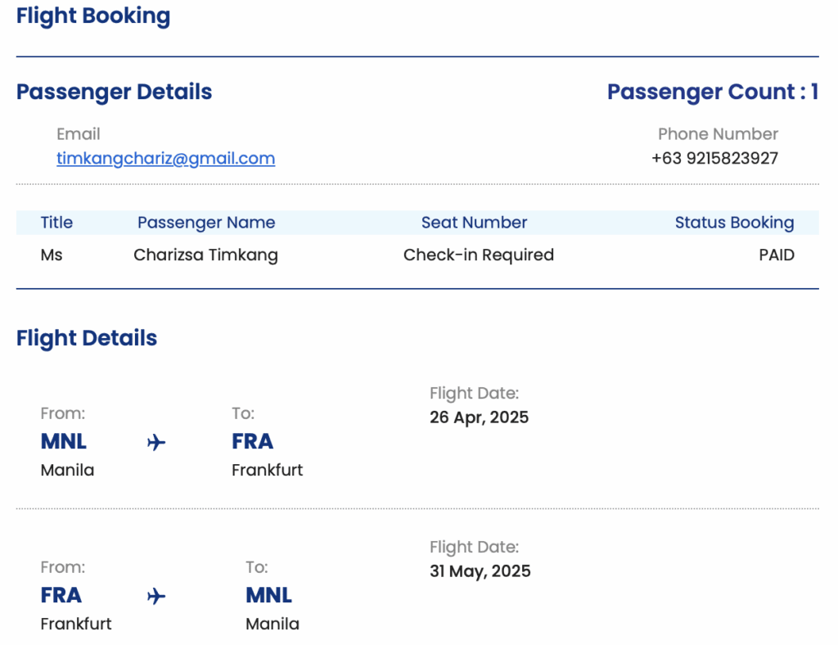Click the airplane icon on the return flight
This screenshot has height=645, width=838.
[156, 596]
